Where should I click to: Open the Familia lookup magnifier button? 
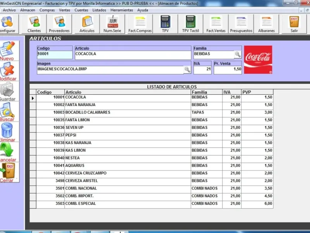click(x=238, y=54)
